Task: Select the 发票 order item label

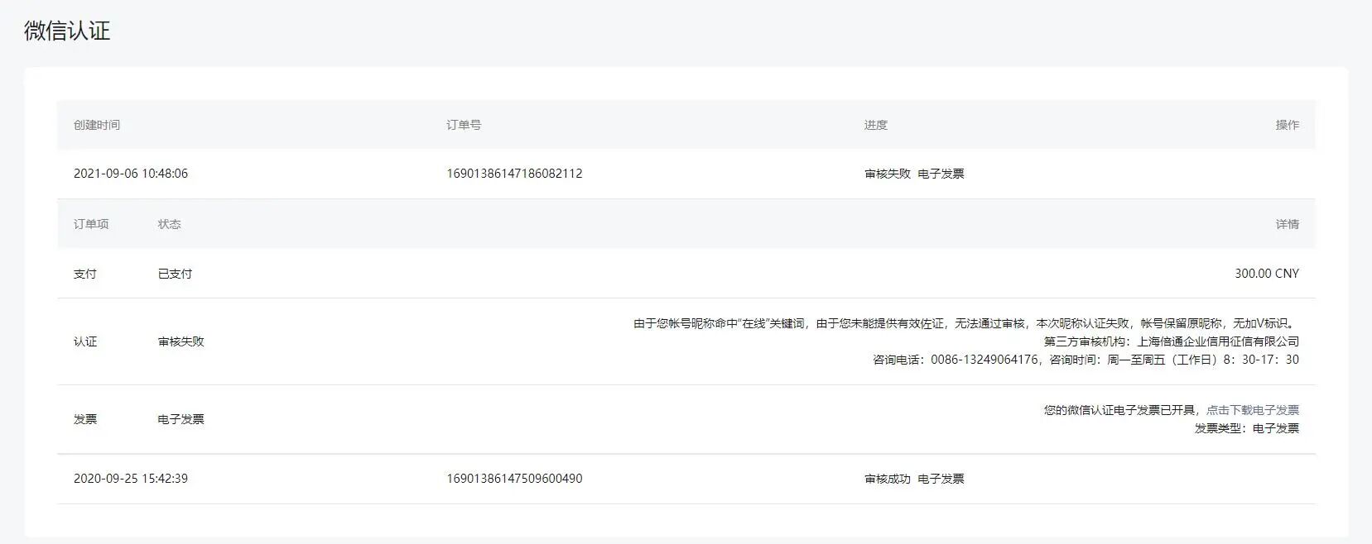Action: click(85, 419)
